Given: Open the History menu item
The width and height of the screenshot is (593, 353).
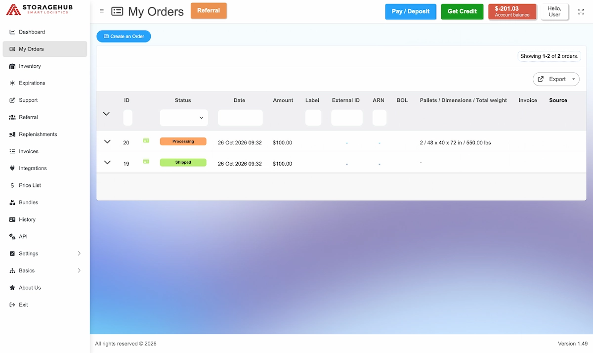Looking at the screenshot, I should [45, 220].
